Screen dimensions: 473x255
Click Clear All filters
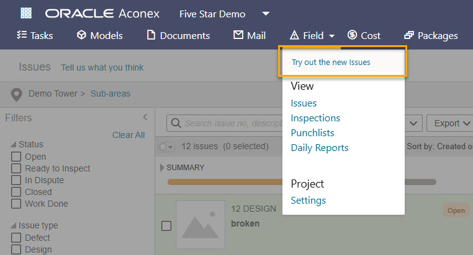(x=128, y=135)
